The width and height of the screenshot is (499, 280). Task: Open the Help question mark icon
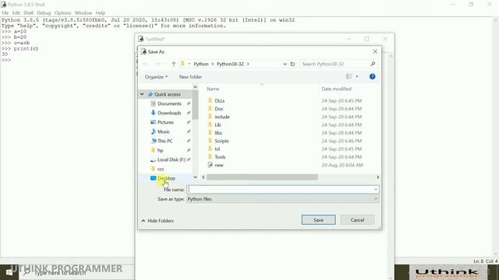373,76
